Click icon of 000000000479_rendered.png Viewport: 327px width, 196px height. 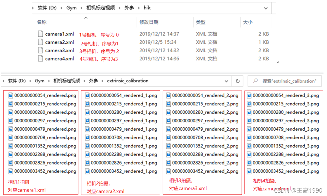[11, 129]
